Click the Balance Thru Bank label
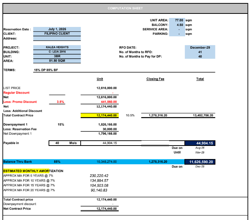Viewport: 249px width, 220px height. click(x=18, y=162)
